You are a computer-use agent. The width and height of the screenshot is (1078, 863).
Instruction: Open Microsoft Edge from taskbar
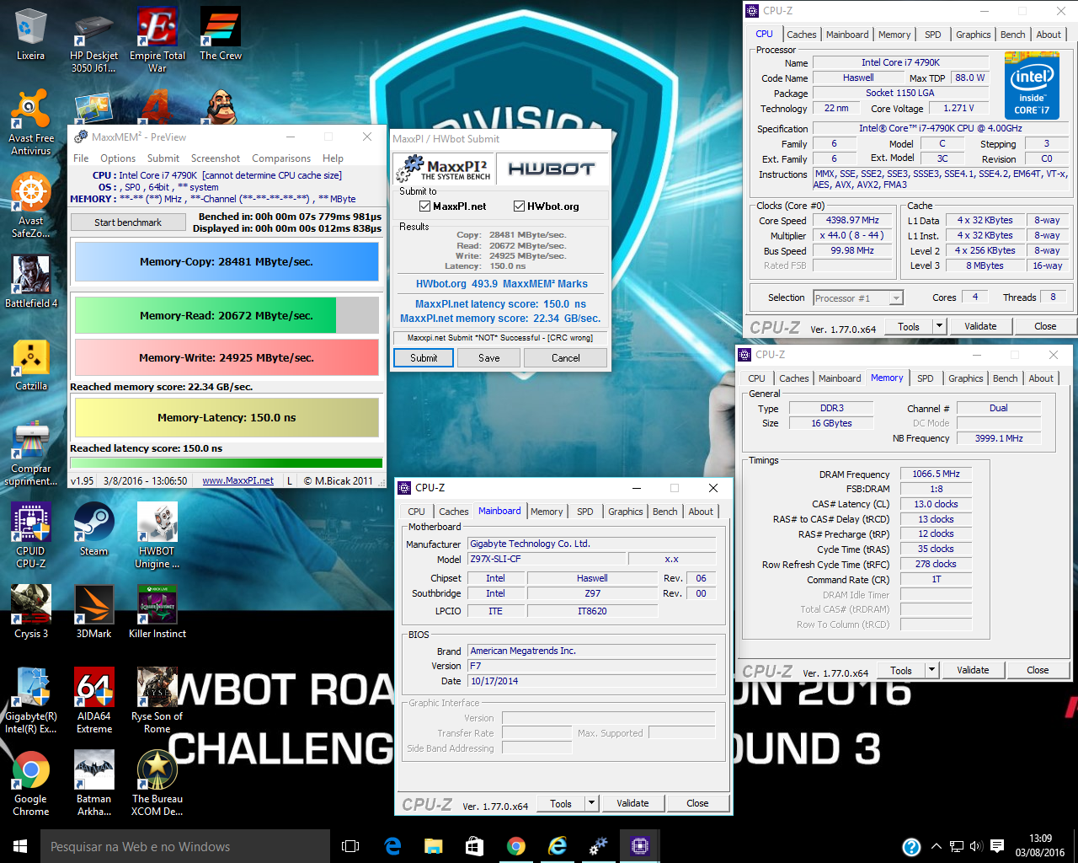[x=392, y=846]
